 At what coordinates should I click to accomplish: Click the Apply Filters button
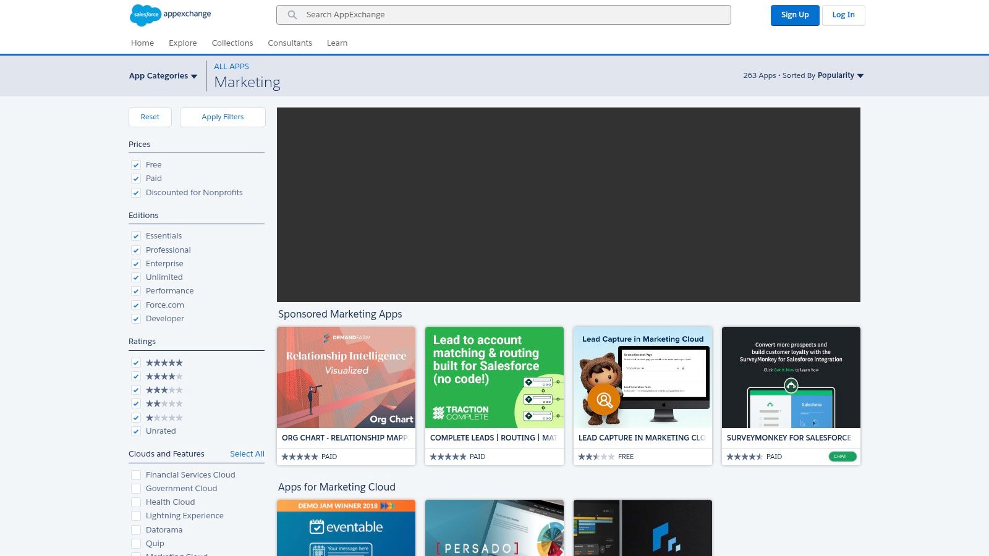click(x=223, y=117)
